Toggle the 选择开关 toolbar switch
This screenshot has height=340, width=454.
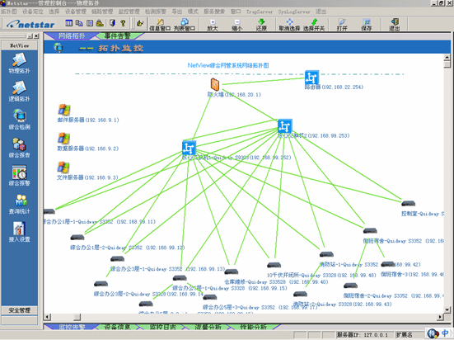pos(314,25)
